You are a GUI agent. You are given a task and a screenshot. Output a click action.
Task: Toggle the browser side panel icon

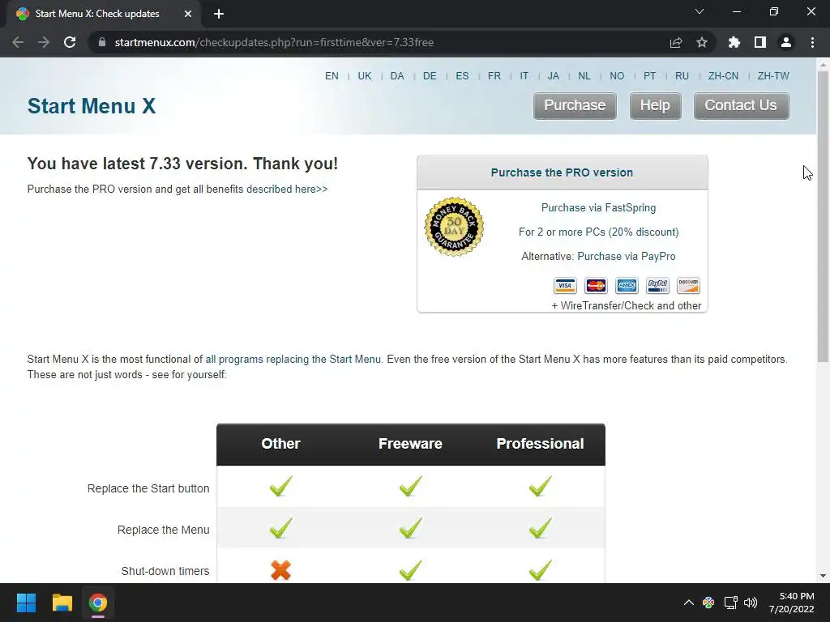(759, 42)
